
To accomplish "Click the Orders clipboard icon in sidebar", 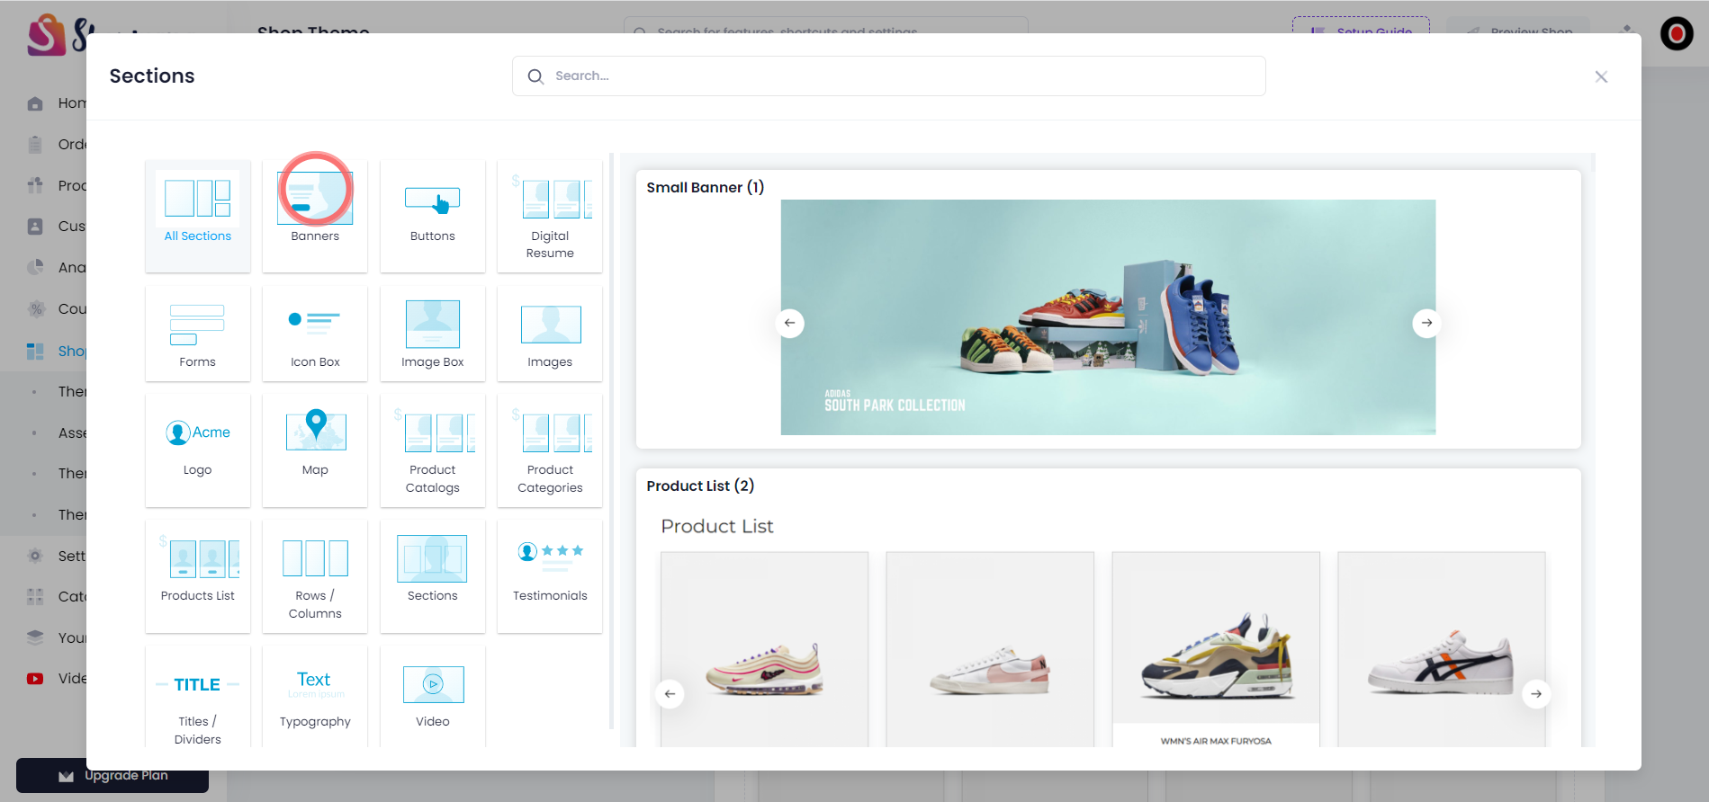I will point(35,144).
